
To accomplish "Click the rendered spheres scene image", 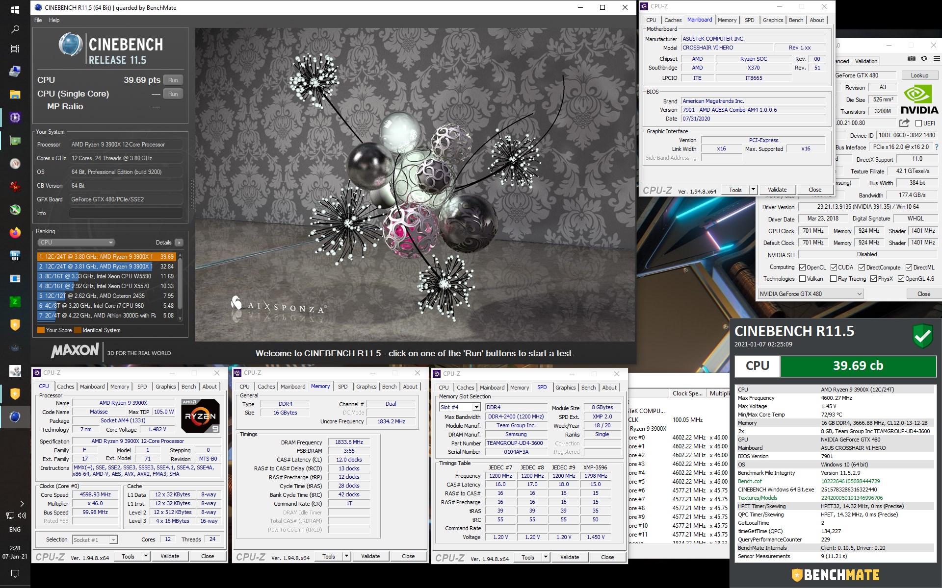I will 415,185.
